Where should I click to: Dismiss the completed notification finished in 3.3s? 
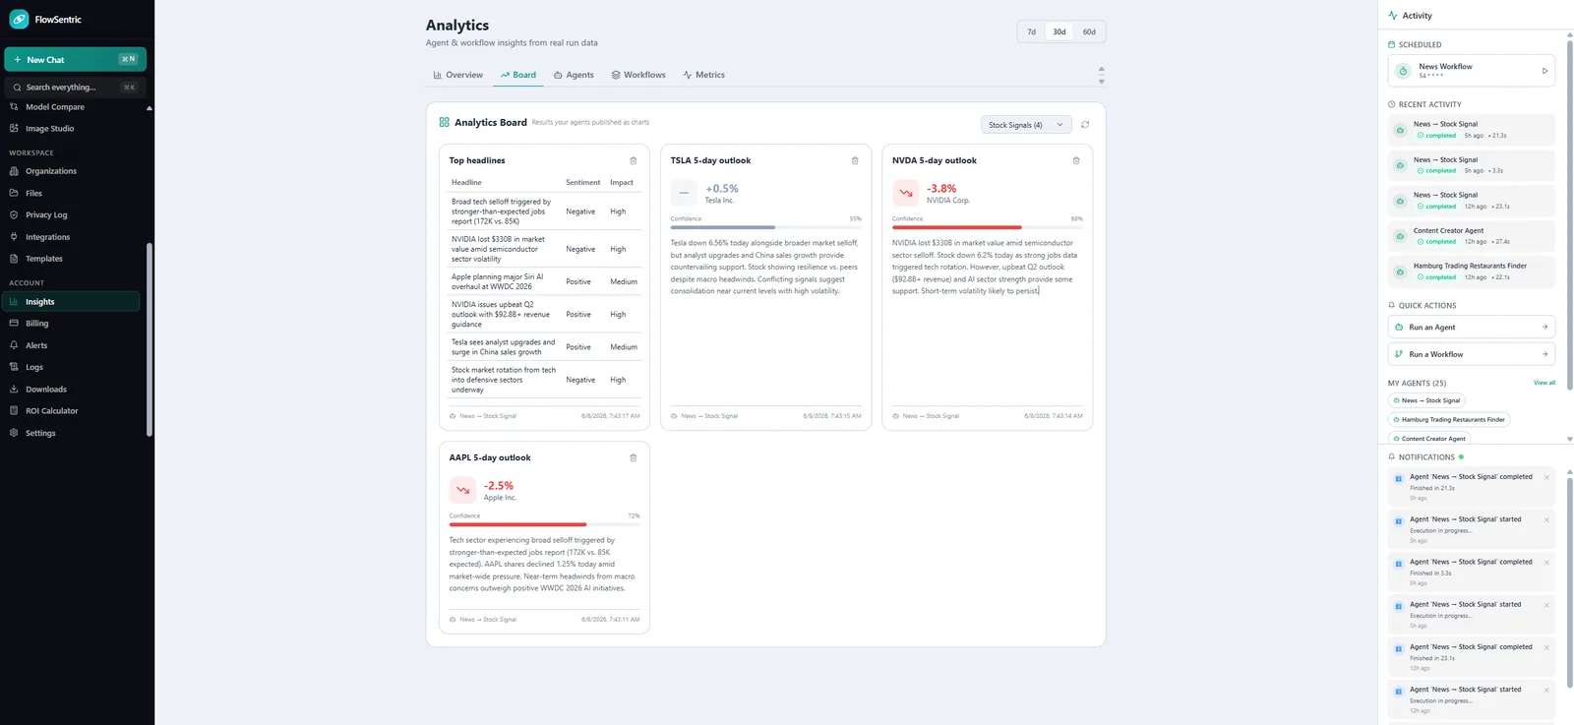1546,563
